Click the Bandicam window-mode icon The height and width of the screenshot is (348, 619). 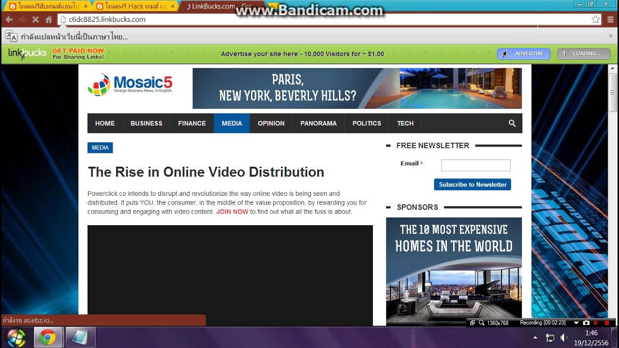click(x=472, y=323)
